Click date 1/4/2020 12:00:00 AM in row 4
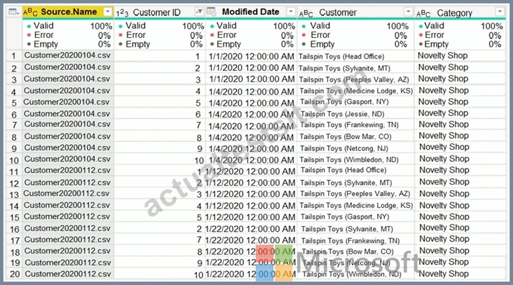Viewport: 513px width, 285px height. (x=251, y=92)
